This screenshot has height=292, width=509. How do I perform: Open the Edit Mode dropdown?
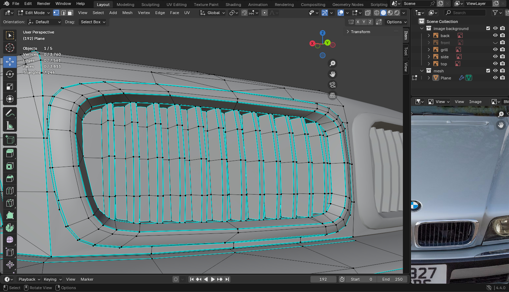(x=34, y=13)
